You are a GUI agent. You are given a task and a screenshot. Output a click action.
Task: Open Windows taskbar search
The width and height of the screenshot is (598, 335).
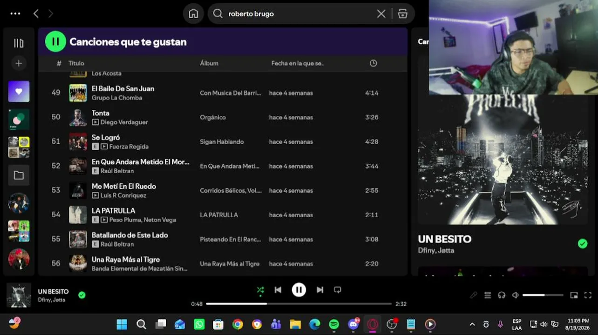pos(141,324)
